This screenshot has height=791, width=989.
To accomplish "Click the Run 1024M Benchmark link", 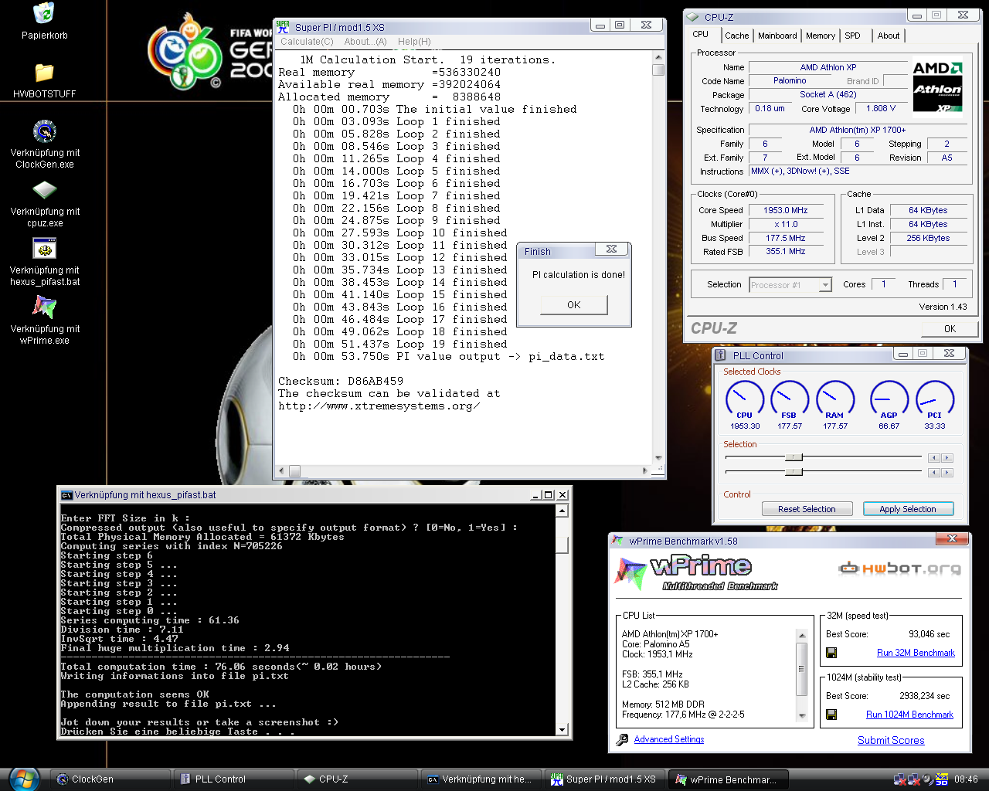I will (909, 715).
